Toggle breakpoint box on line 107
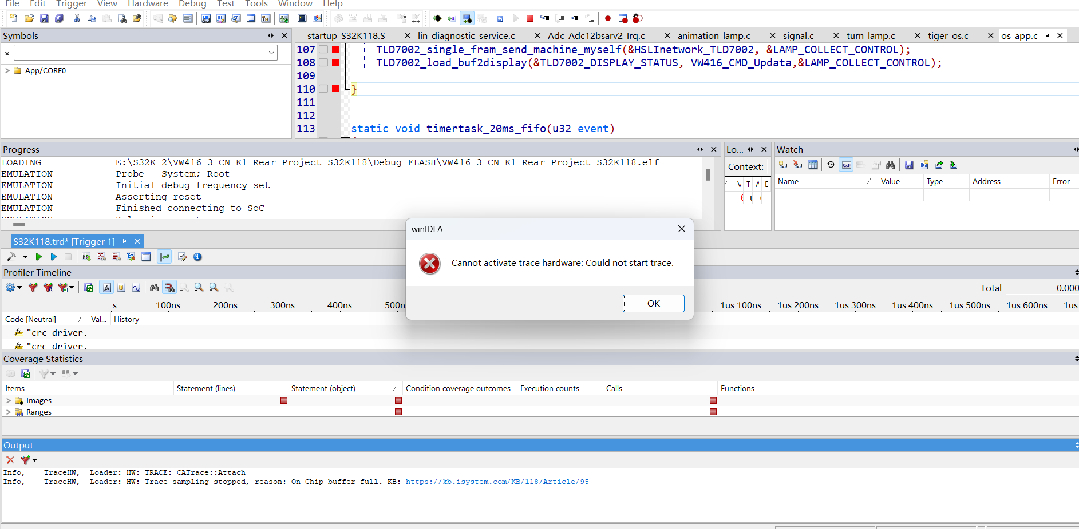The width and height of the screenshot is (1079, 529). (x=323, y=49)
